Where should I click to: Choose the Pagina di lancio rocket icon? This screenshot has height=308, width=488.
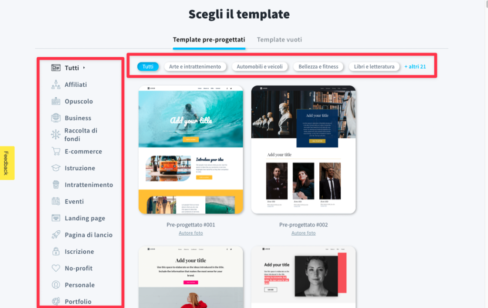coord(56,235)
